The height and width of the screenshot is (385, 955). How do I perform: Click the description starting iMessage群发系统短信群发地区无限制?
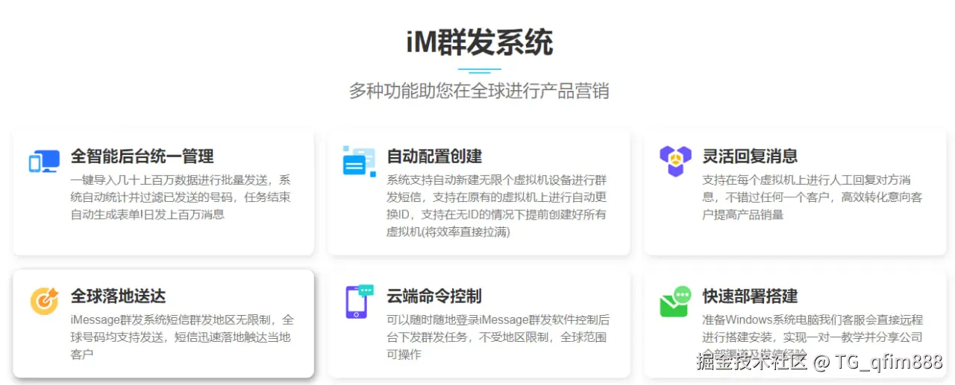183,337
